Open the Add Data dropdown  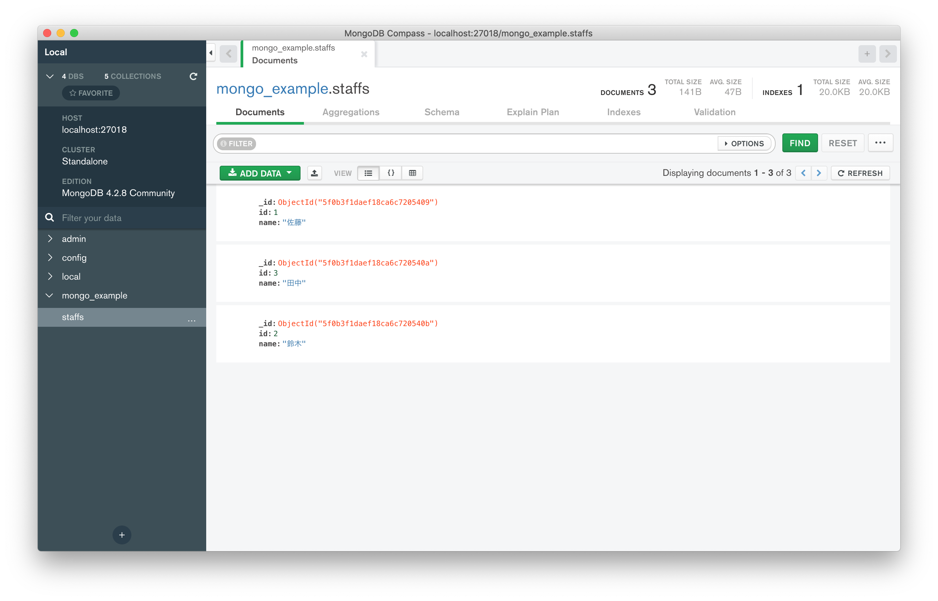pyautogui.click(x=260, y=173)
